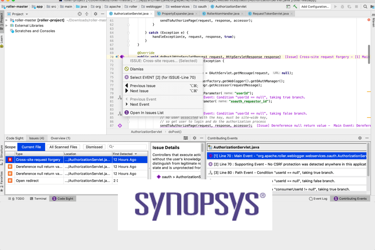Open the Event Log
The width and height of the screenshot is (375, 250).
pyautogui.click(x=318, y=199)
